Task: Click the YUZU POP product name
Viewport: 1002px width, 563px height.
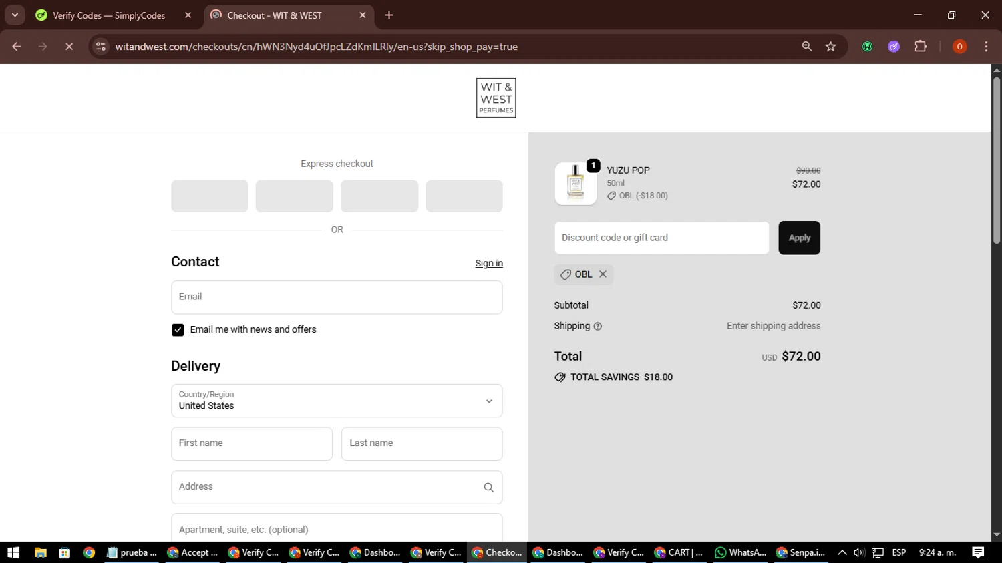Action: click(x=628, y=170)
